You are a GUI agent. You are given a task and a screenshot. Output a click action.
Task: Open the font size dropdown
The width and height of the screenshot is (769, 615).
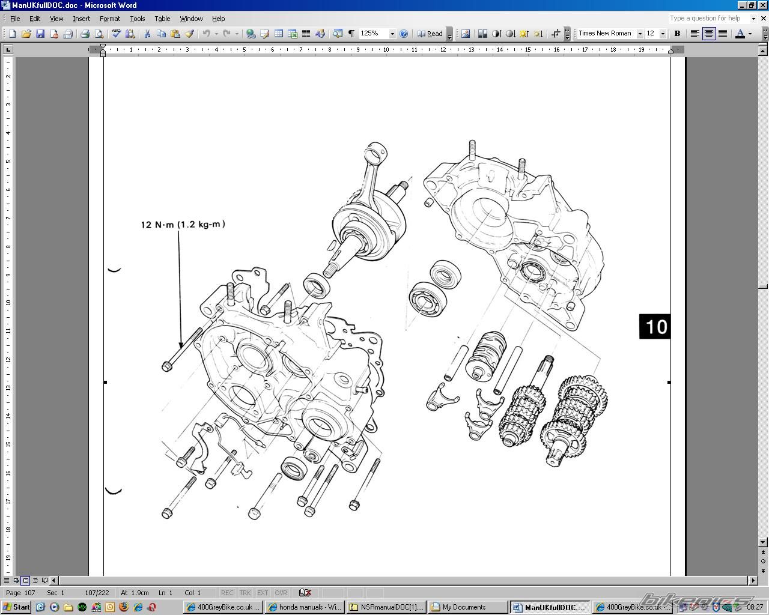[663, 34]
